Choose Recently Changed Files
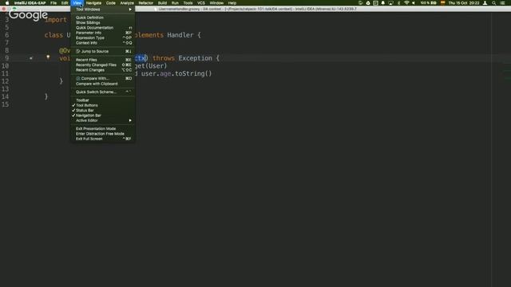Viewport: 511px width, 287px height. (103, 65)
